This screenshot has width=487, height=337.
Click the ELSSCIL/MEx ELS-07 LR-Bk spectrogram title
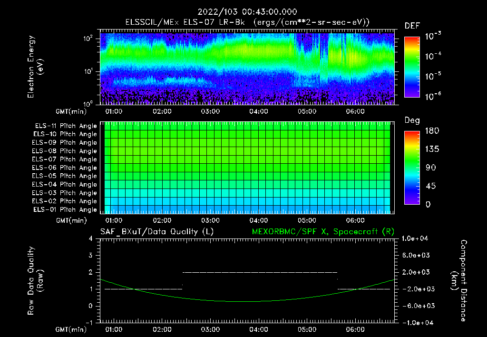pyautogui.click(x=247, y=22)
